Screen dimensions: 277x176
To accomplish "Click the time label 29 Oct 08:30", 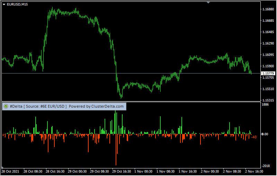I will [x=99, y=171].
